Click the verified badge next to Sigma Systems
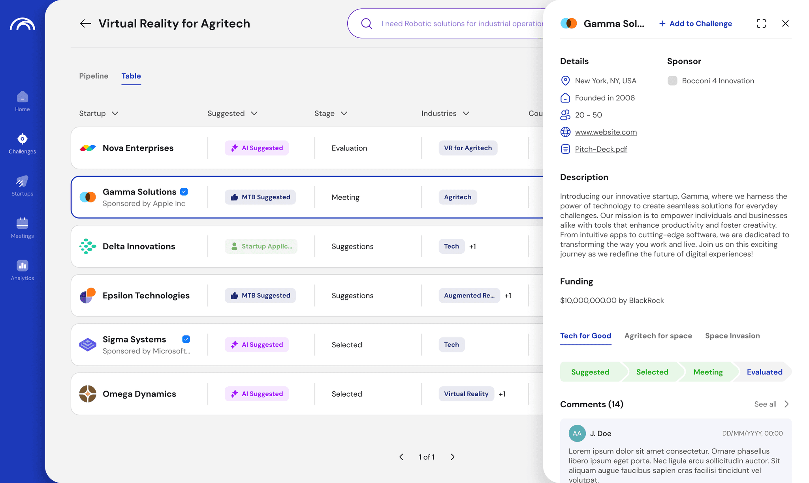Viewport: 809px width, 483px height. click(x=186, y=339)
